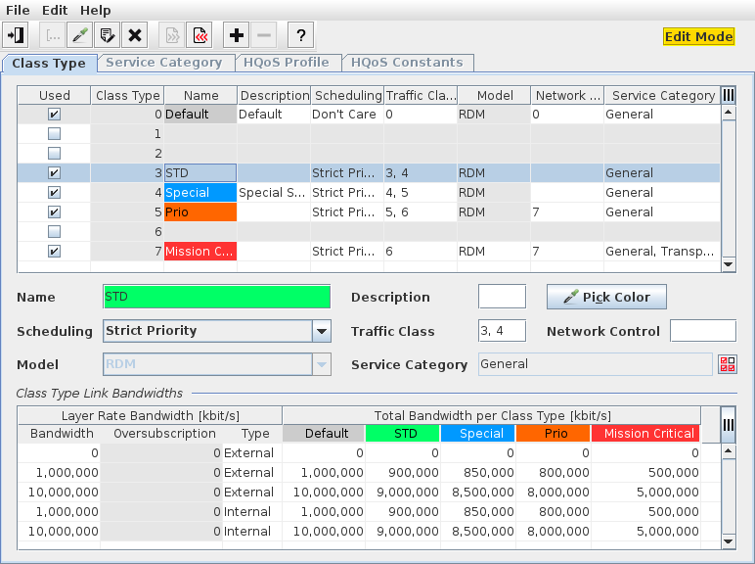Uncheck Used checkbox for Special row
The image size is (755, 564).
[54, 193]
